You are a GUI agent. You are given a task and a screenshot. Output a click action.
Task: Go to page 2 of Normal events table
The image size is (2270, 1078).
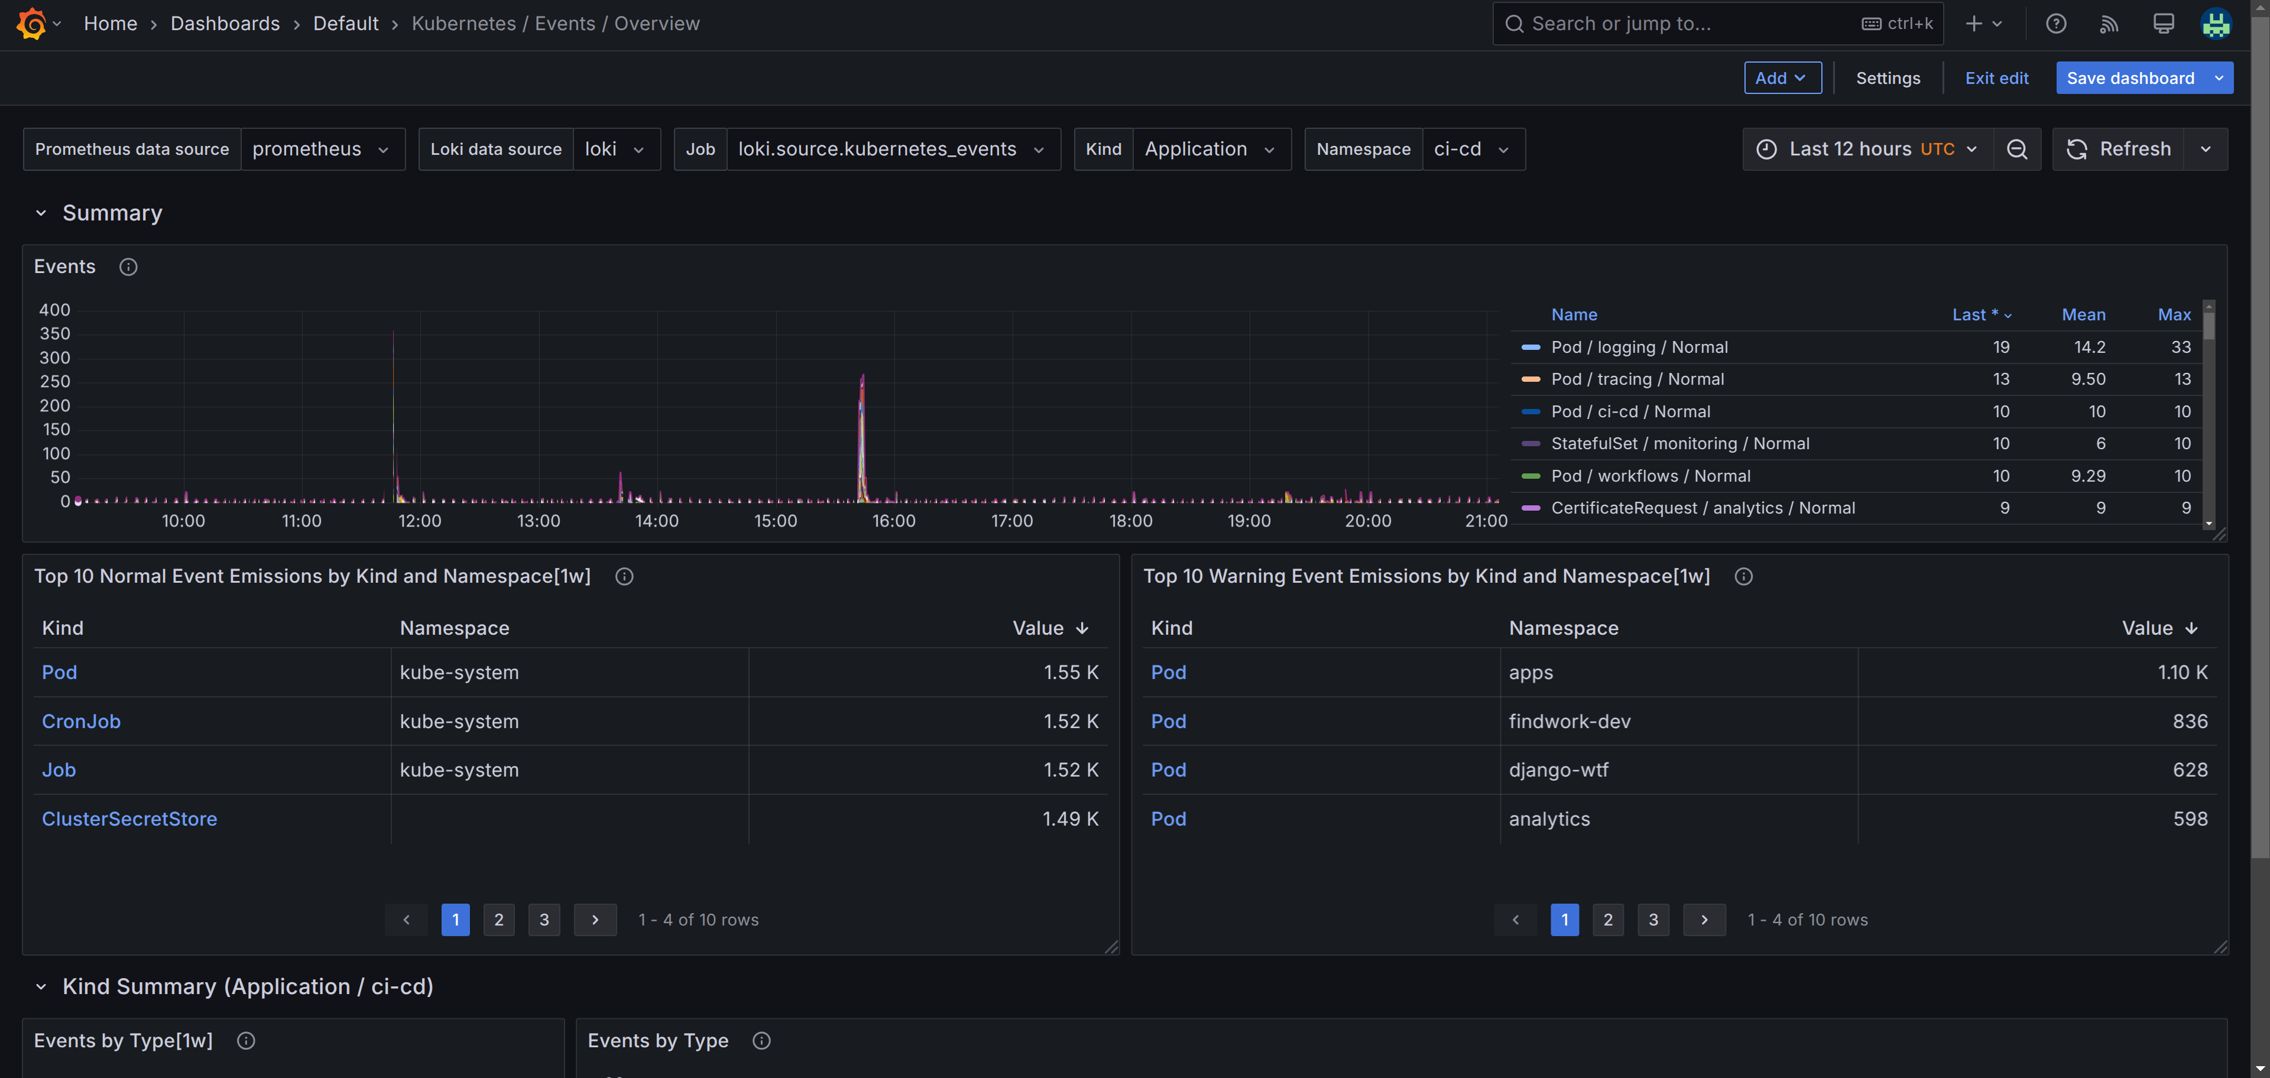tap(499, 920)
